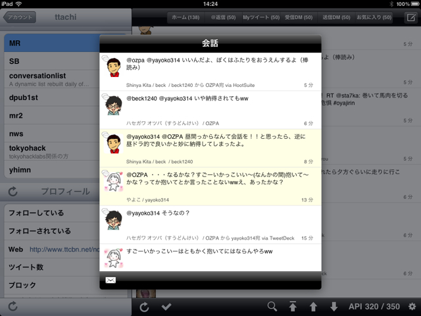Image resolution: width=421 pixels, height=316 pixels.
Task: Jump to top with the barred up arrow
Action: coord(293,306)
